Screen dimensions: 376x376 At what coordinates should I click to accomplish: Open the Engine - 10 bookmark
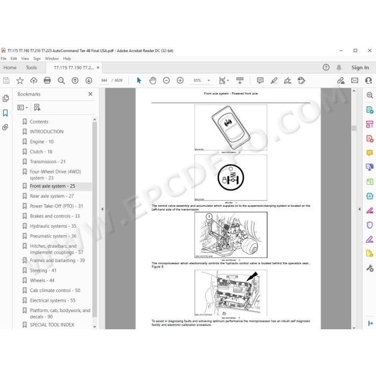tap(41, 142)
